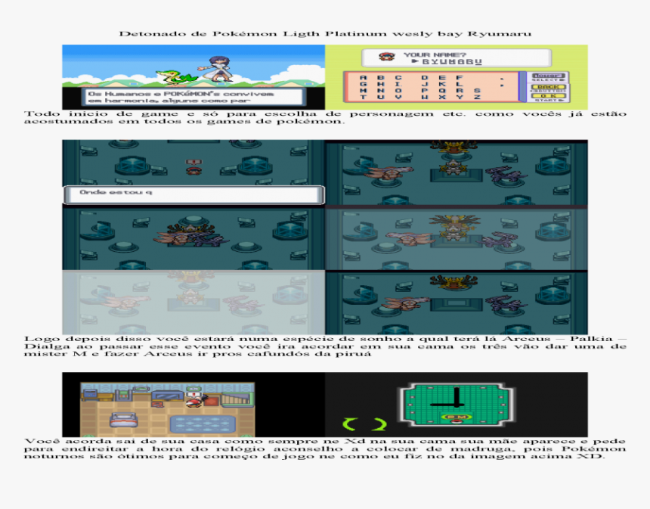This screenshot has width=650, height=509.
Task: Select the lightly faded dream image with glowing Arceus
Action: (x=457, y=237)
